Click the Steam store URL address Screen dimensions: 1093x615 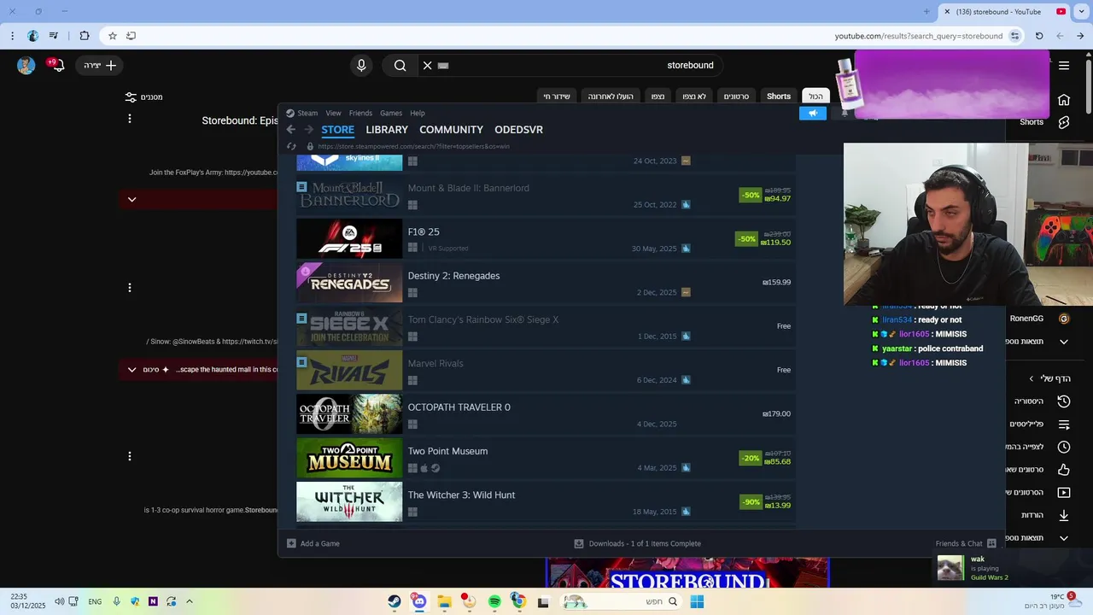[x=413, y=146]
